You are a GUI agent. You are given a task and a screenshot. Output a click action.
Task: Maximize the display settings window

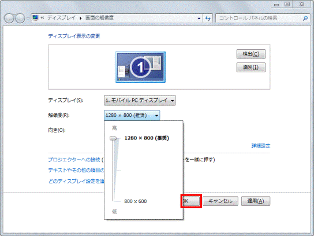[287, 4]
